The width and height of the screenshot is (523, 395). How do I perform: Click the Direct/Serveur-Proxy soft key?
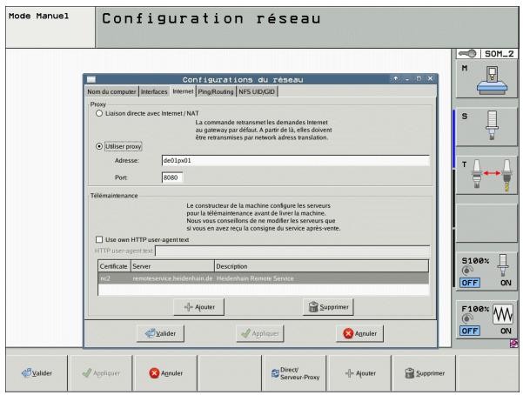coord(295,373)
